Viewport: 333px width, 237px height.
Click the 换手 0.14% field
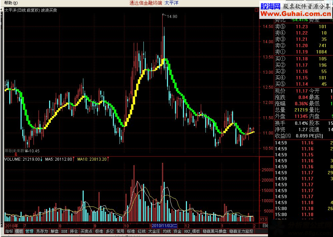coord(291,123)
